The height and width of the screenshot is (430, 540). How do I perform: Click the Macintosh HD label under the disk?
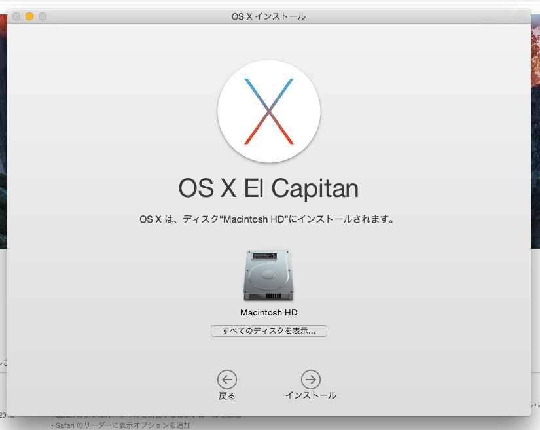268,312
